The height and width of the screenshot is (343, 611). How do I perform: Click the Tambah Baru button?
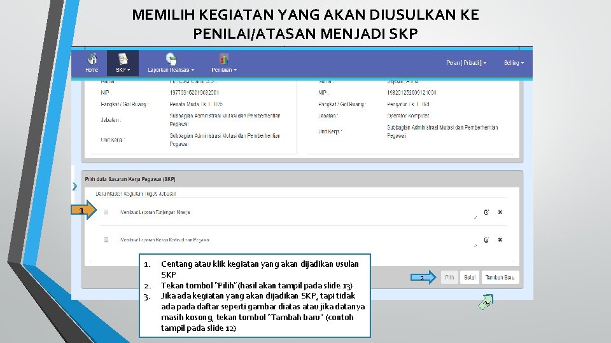[x=500, y=278]
